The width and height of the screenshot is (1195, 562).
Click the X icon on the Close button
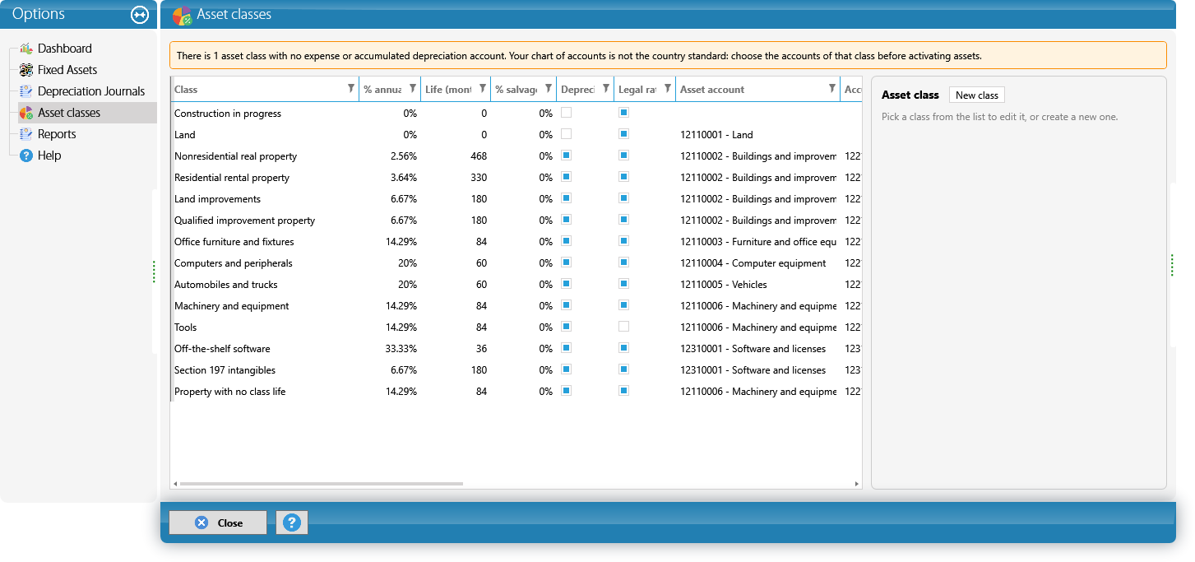coord(201,523)
